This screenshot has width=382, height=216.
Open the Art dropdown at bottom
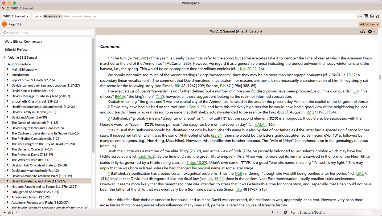pos(13,213)
